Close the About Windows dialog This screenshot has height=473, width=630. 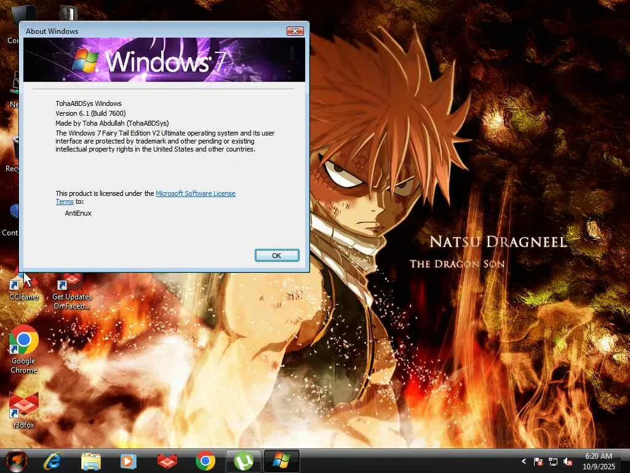(x=295, y=31)
